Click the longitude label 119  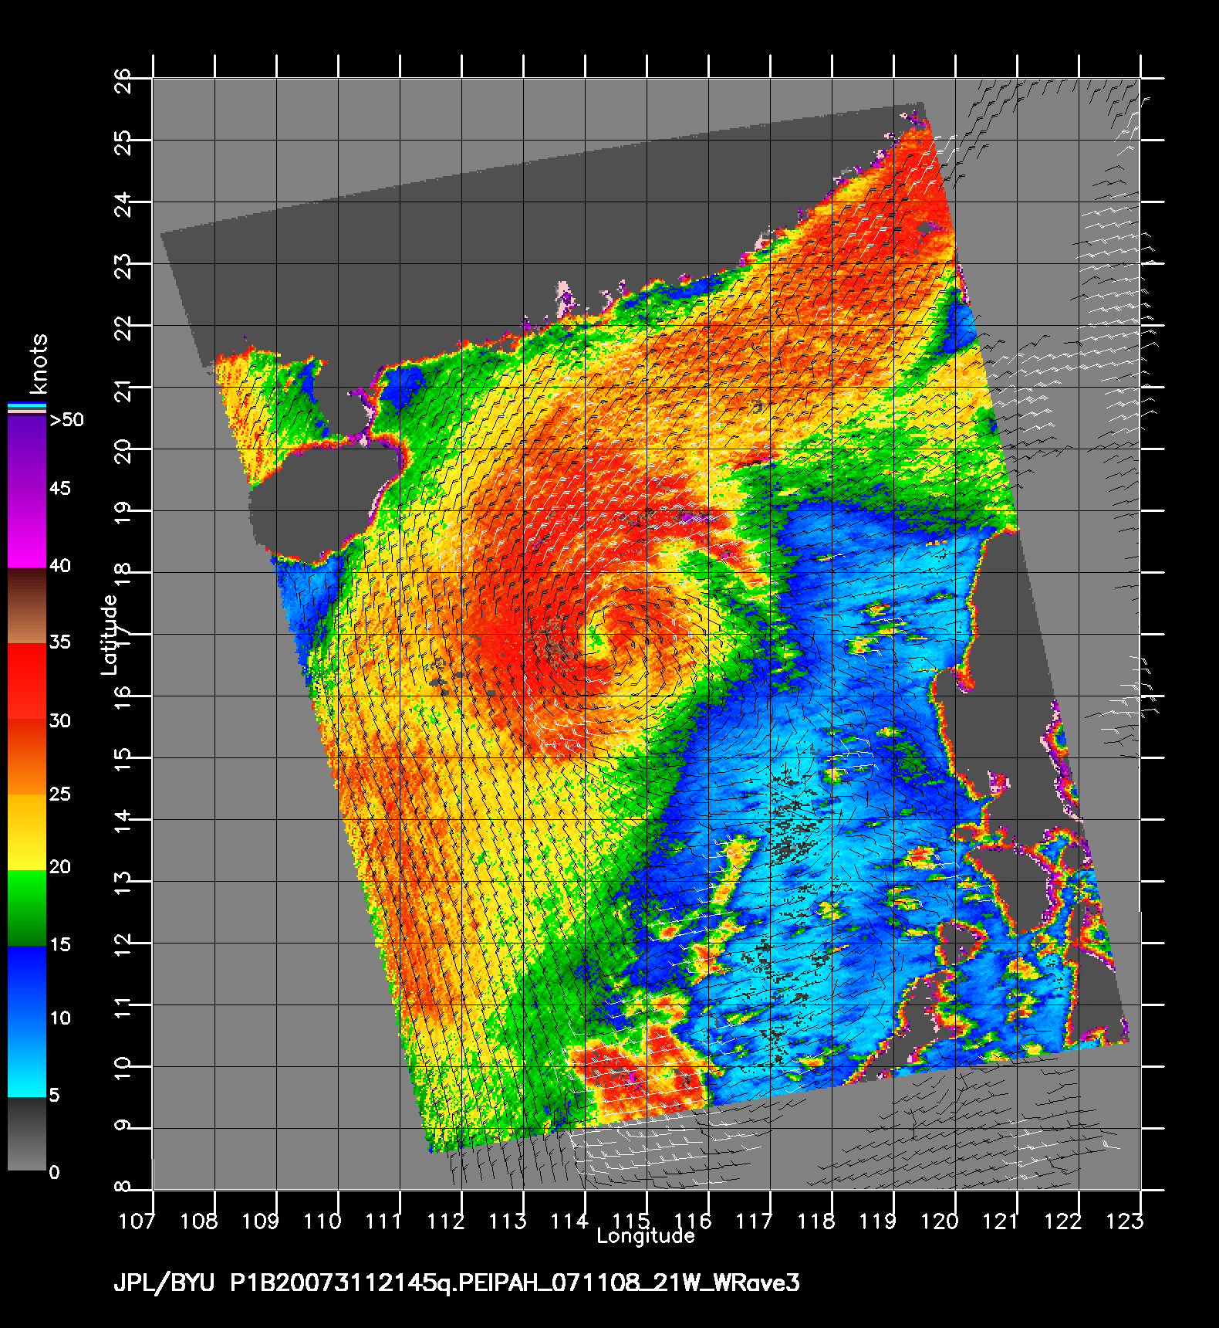(x=877, y=1221)
